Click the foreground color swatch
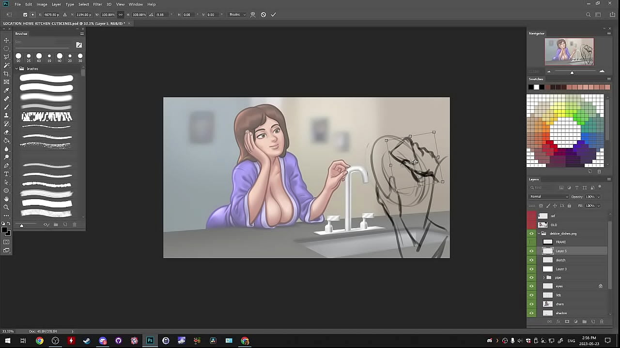This screenshot has height=348, width=620. pos(5,230)
